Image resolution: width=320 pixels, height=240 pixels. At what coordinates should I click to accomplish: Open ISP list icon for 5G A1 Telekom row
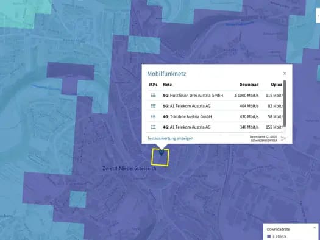point(153,106)
